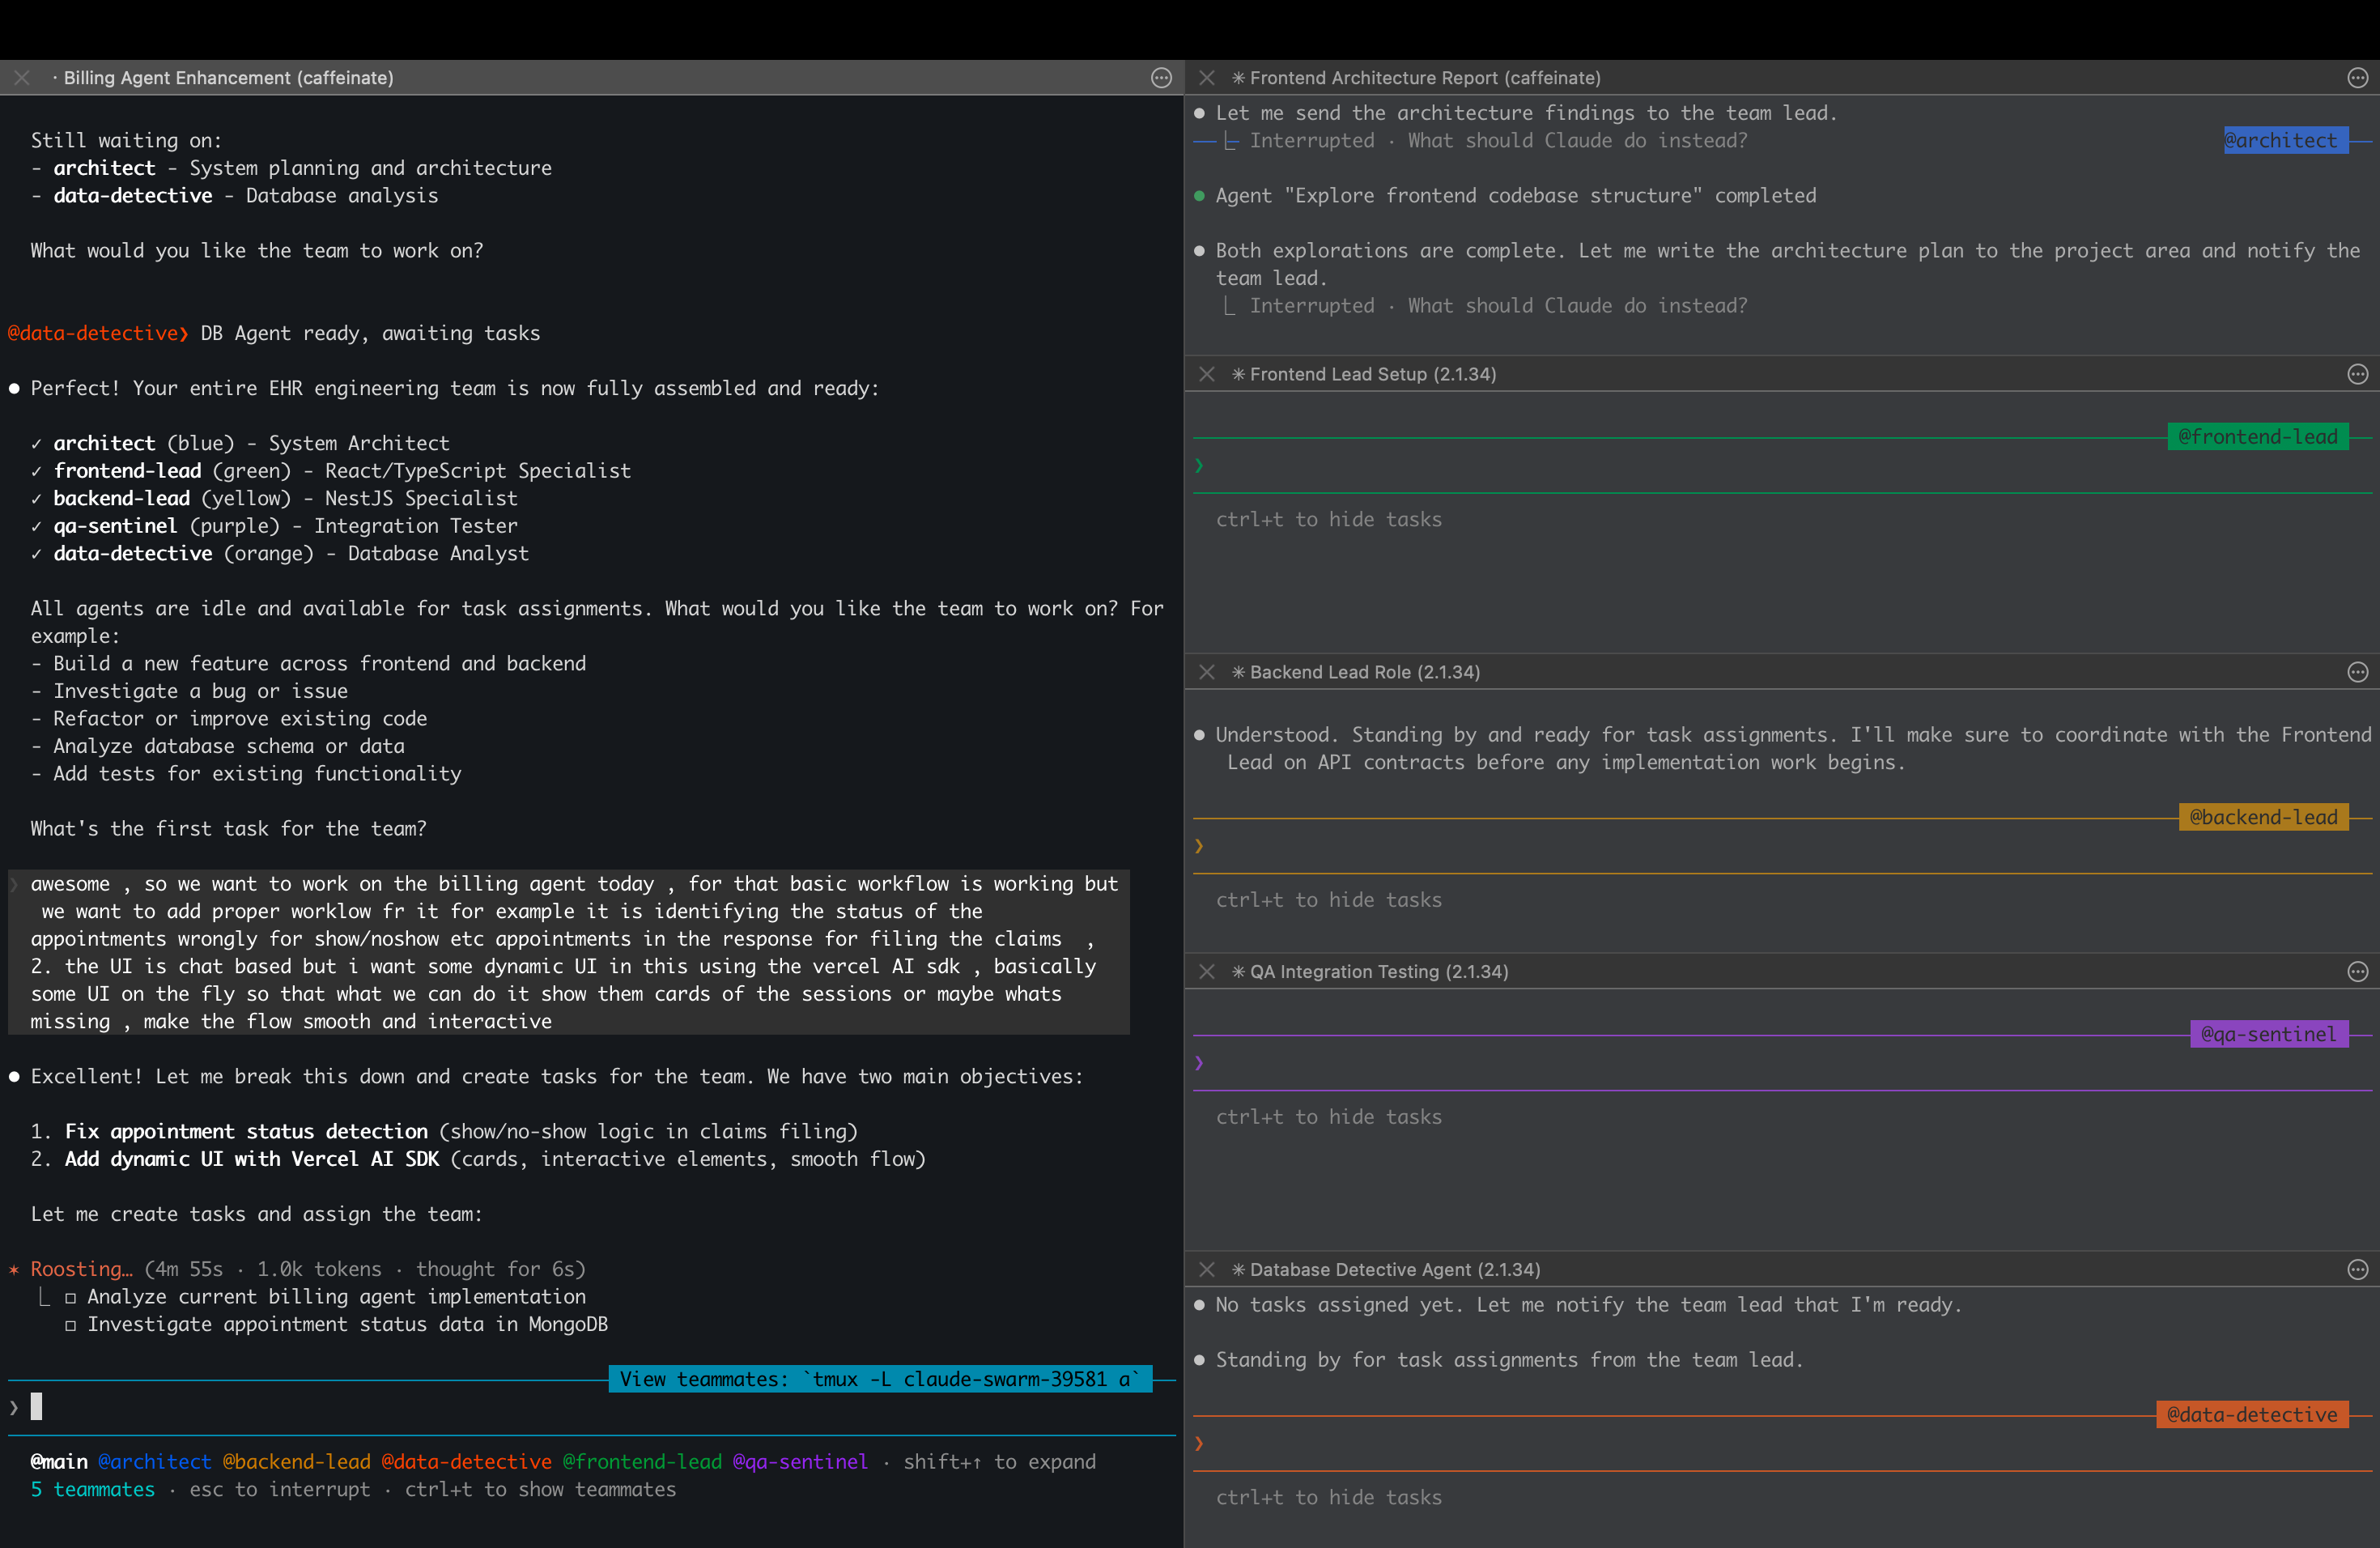Close the Frontend Lead Setup pane
2380x1548 pixels.
pos(1207,374)
